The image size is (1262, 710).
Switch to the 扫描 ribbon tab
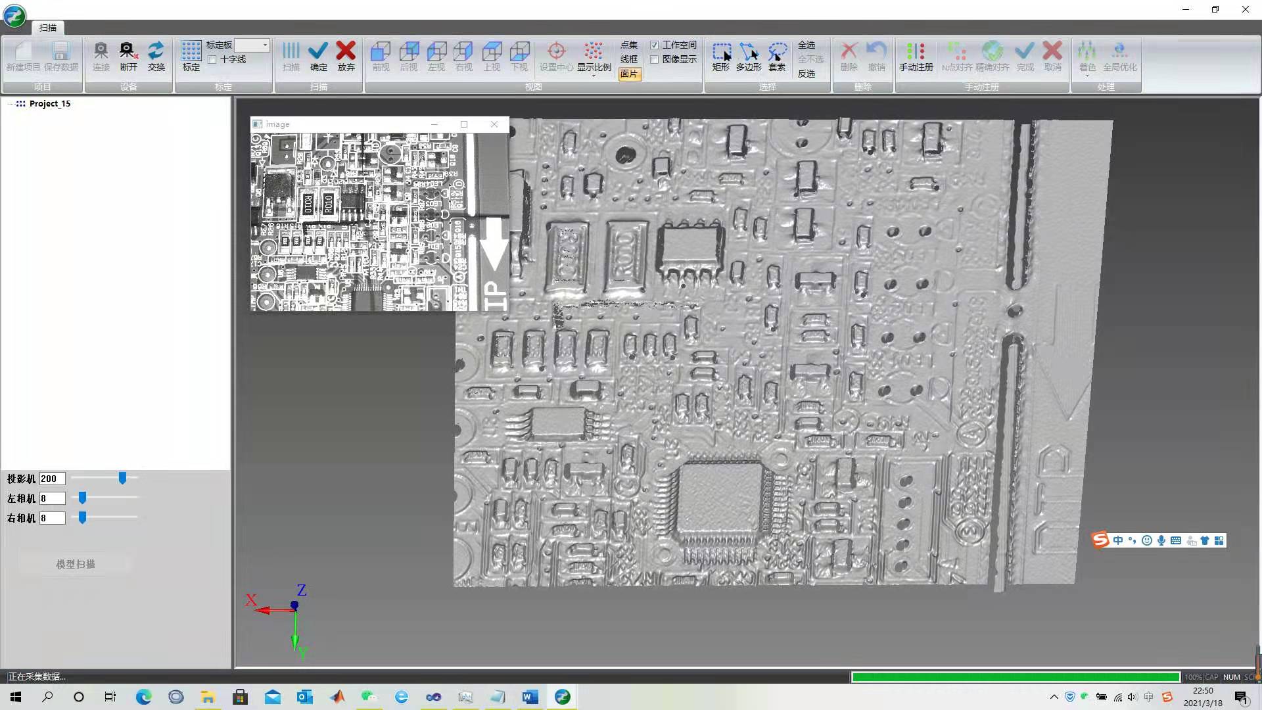tap(48, 28)
